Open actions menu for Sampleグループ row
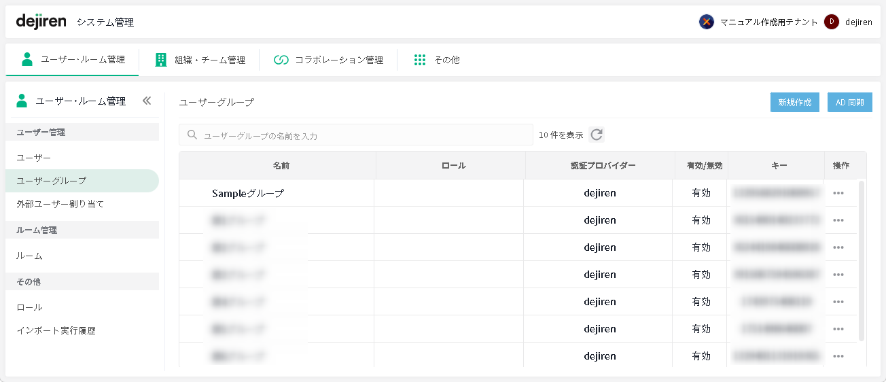This screenshot has width=886, height=382. [838, 193]
